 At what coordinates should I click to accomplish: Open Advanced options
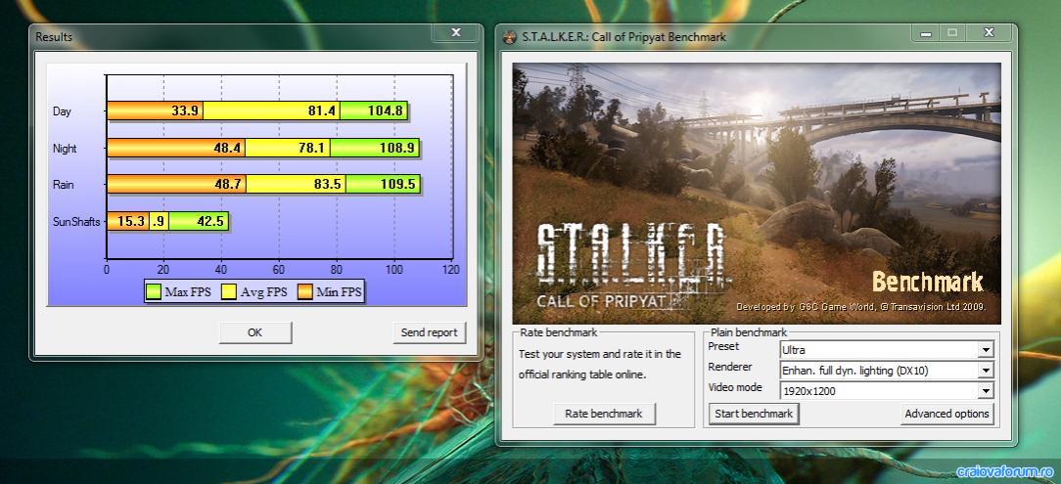point(946,414)
